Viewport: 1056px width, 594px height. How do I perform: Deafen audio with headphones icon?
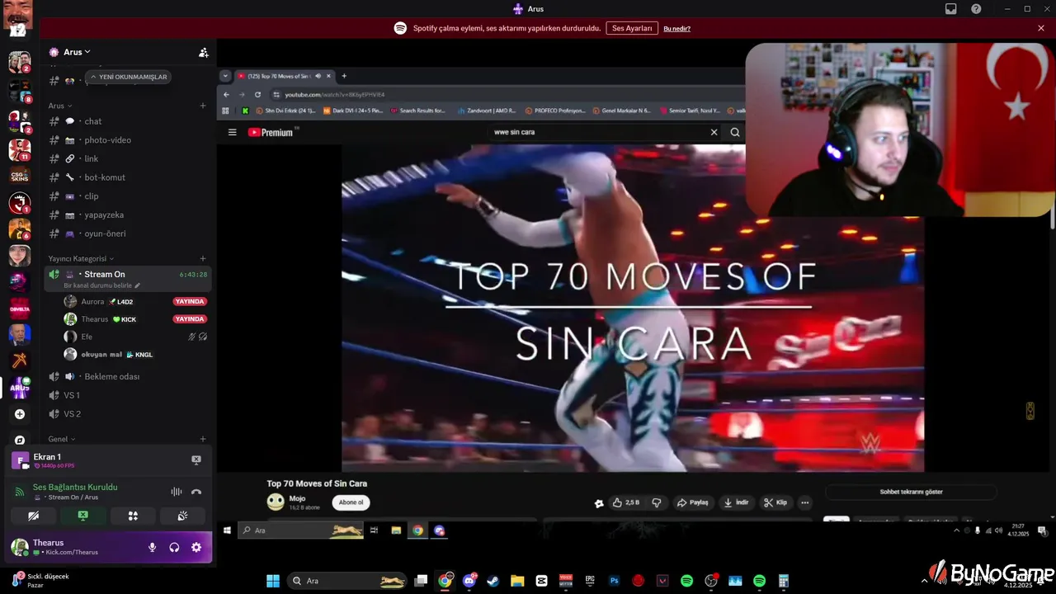[174, 547]
